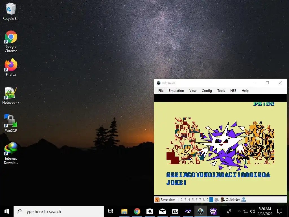Image resolution: width=289 pixels, height=217 pixels.
Task: Minimize the BizHawk window
Action: coord(255,83)
